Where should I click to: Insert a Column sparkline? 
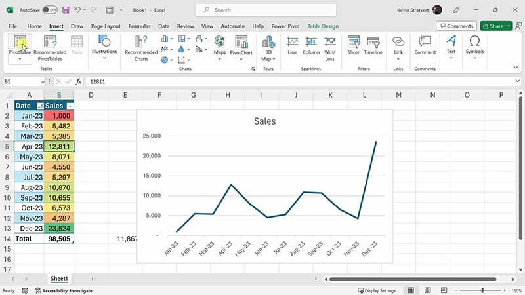311,45
